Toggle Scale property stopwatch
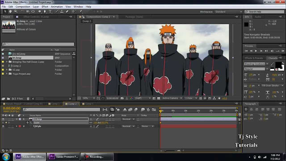The image size is (286, 161). (x=27, y=123)
